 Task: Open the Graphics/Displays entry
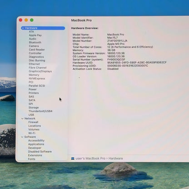click(40, 71)
